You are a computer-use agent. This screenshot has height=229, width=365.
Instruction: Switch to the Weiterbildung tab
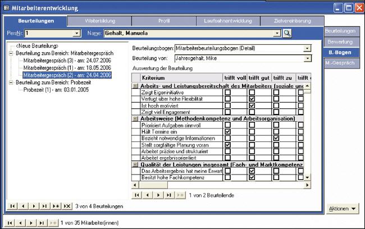coord(100,21)
